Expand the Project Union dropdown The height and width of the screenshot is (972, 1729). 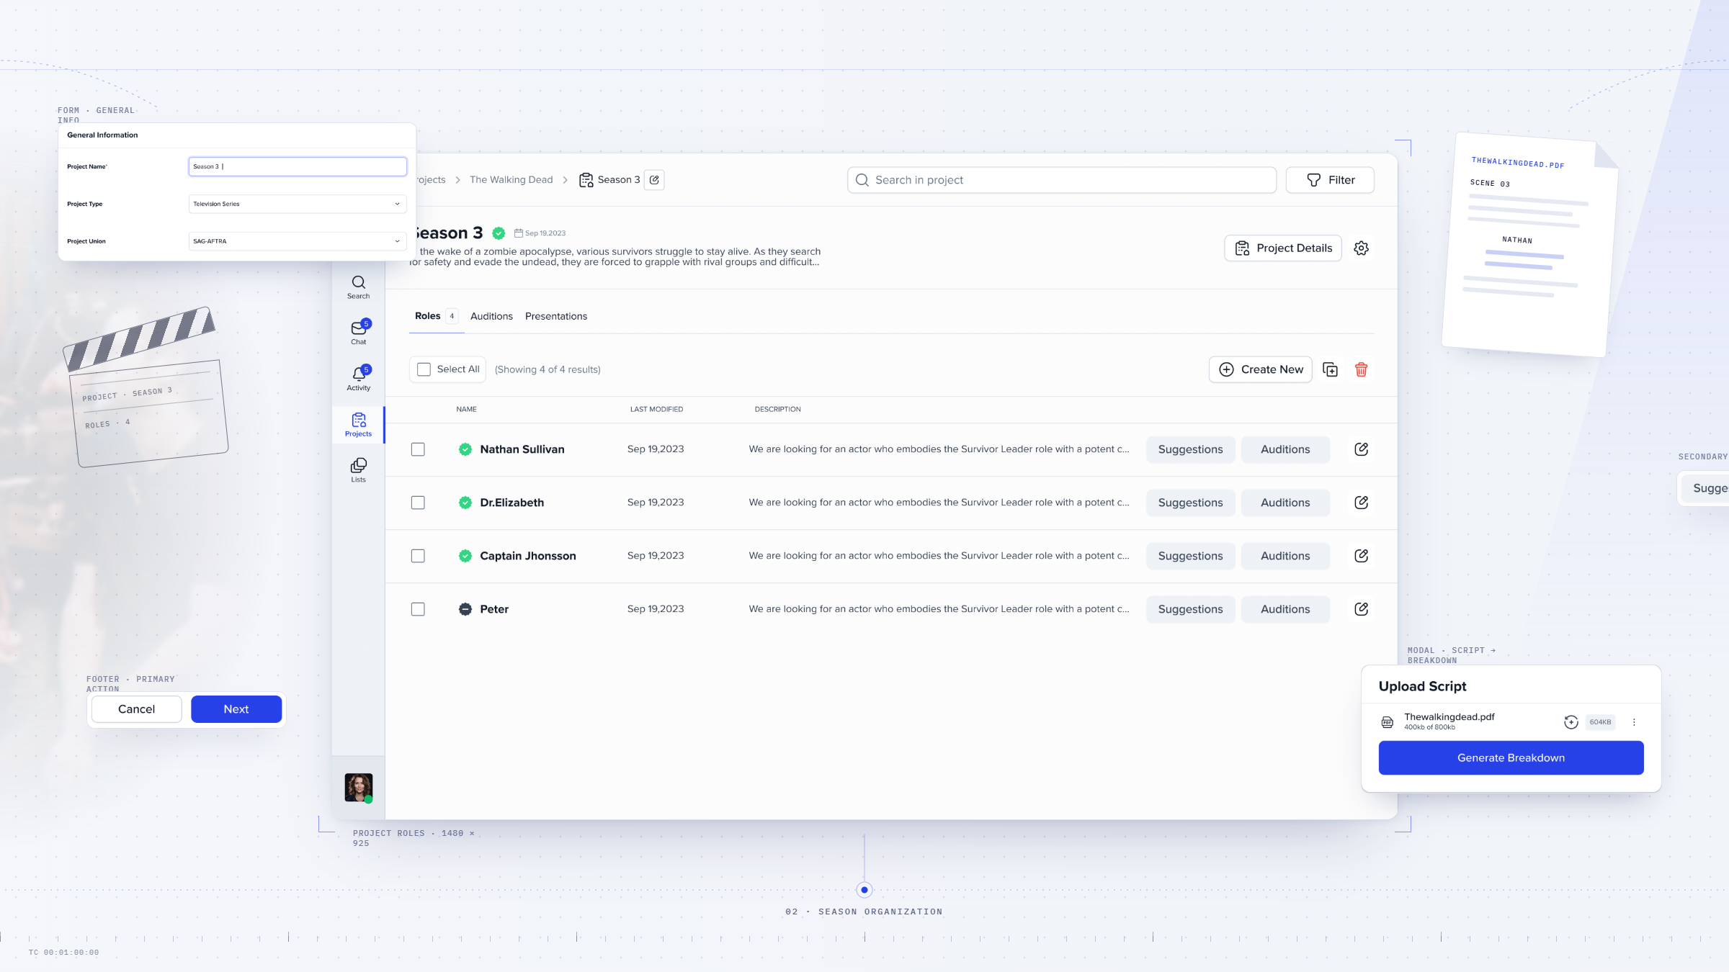(298, 241)
